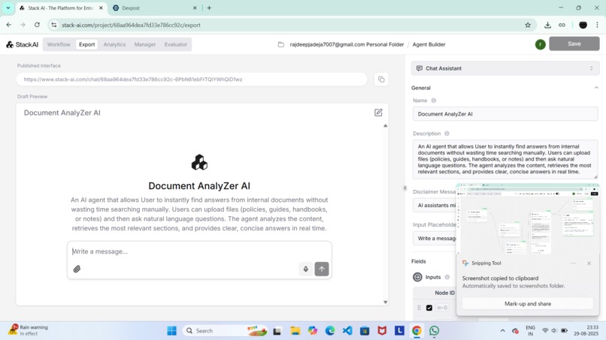The width and height of the screenshot is (606, 340).
Task: Bookmark this page with the star icon
Action: point(528,25)
